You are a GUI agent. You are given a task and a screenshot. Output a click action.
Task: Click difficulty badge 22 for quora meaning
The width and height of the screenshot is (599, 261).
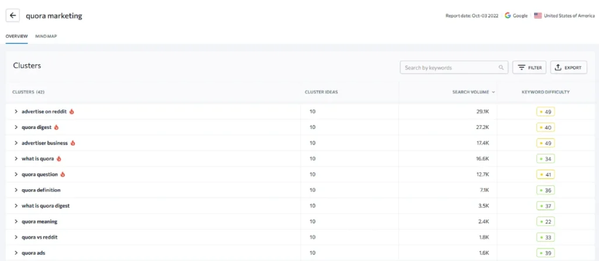pos(546,221)
